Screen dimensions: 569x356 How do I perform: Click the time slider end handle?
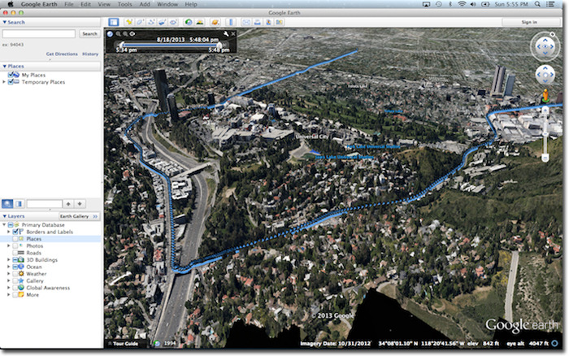(x=219, y=46)
